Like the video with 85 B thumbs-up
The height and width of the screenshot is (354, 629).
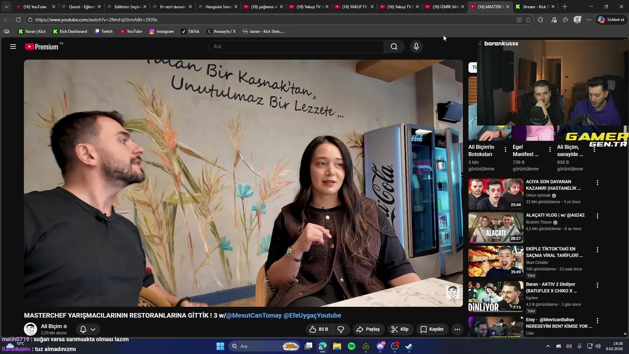point(318,329)
